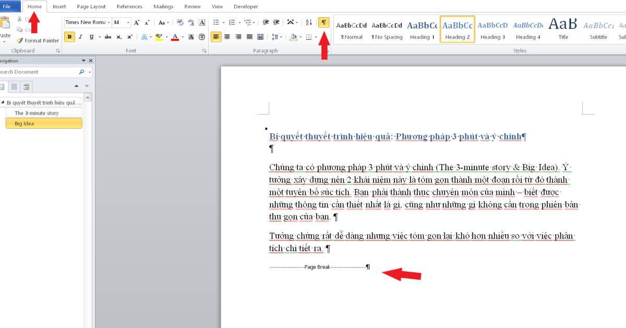Open the font color red swatch

pyautogui.click(x=175, y=37)
